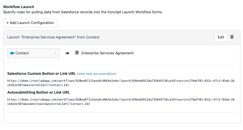Click the Workflow Launch heading

click(19, 7)
